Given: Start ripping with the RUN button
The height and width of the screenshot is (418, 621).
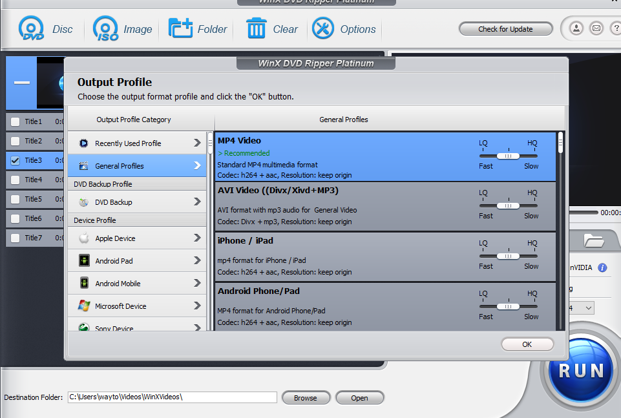Looking at the screenshot, I should (580, 370).
